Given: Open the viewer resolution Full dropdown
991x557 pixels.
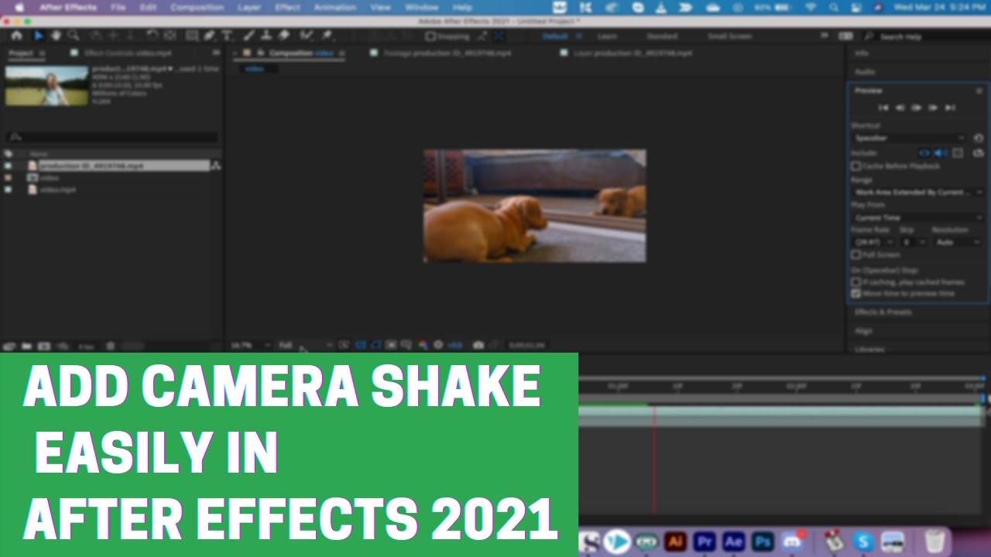Looking at the screenshot, I should [304, 345].
